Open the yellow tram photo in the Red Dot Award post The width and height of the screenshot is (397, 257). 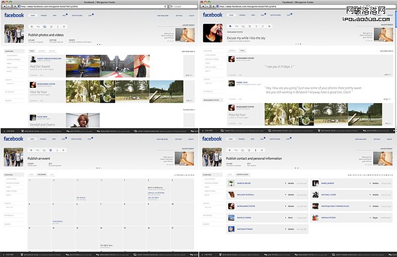click(x=83, y=66)
